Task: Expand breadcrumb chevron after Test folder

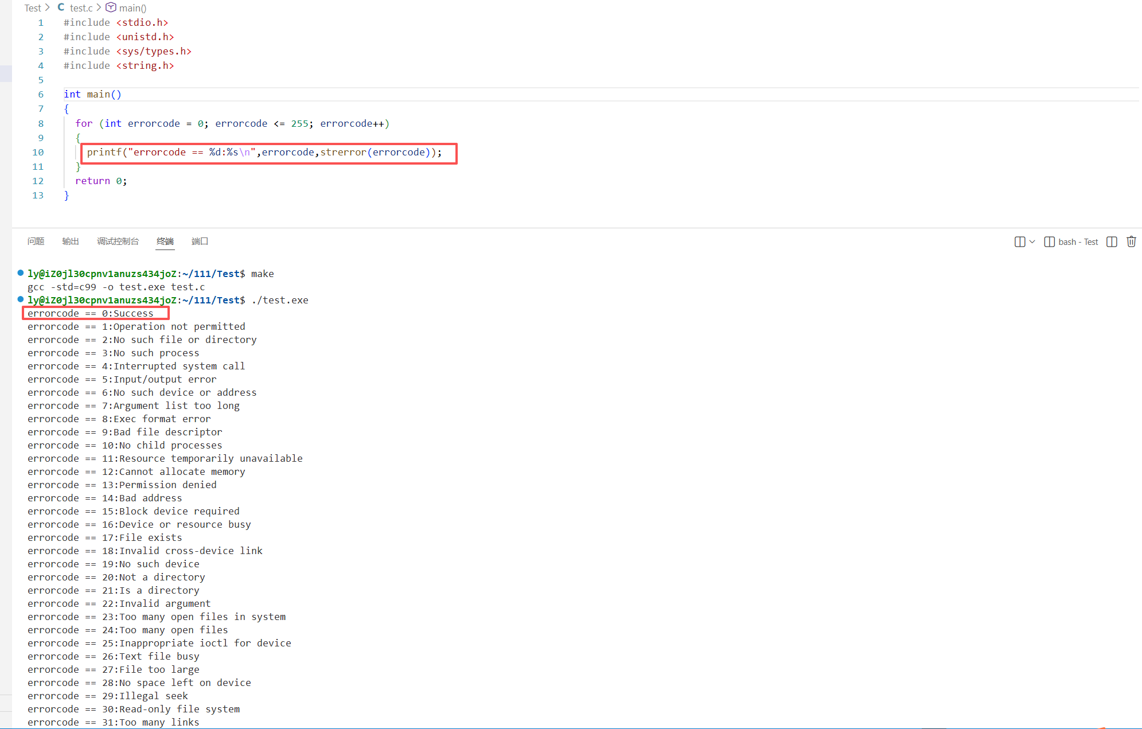Action: pos(48,7)
